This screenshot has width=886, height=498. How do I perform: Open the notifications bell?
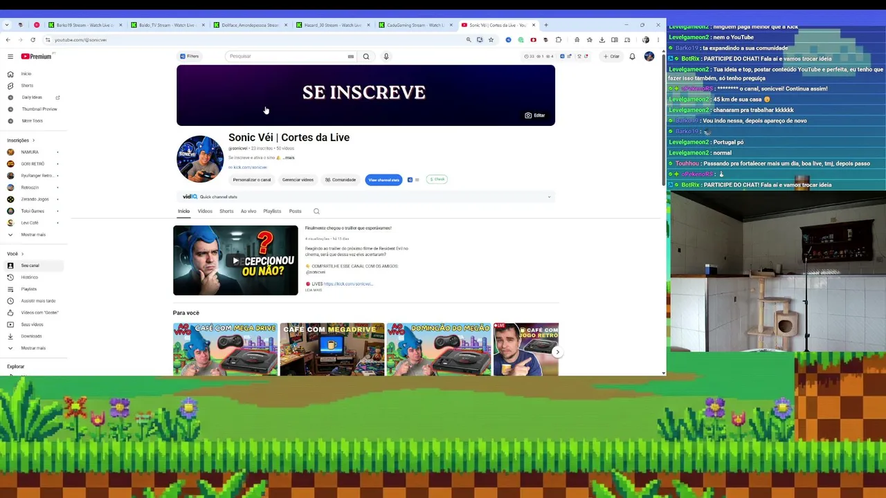click(632, 56)
